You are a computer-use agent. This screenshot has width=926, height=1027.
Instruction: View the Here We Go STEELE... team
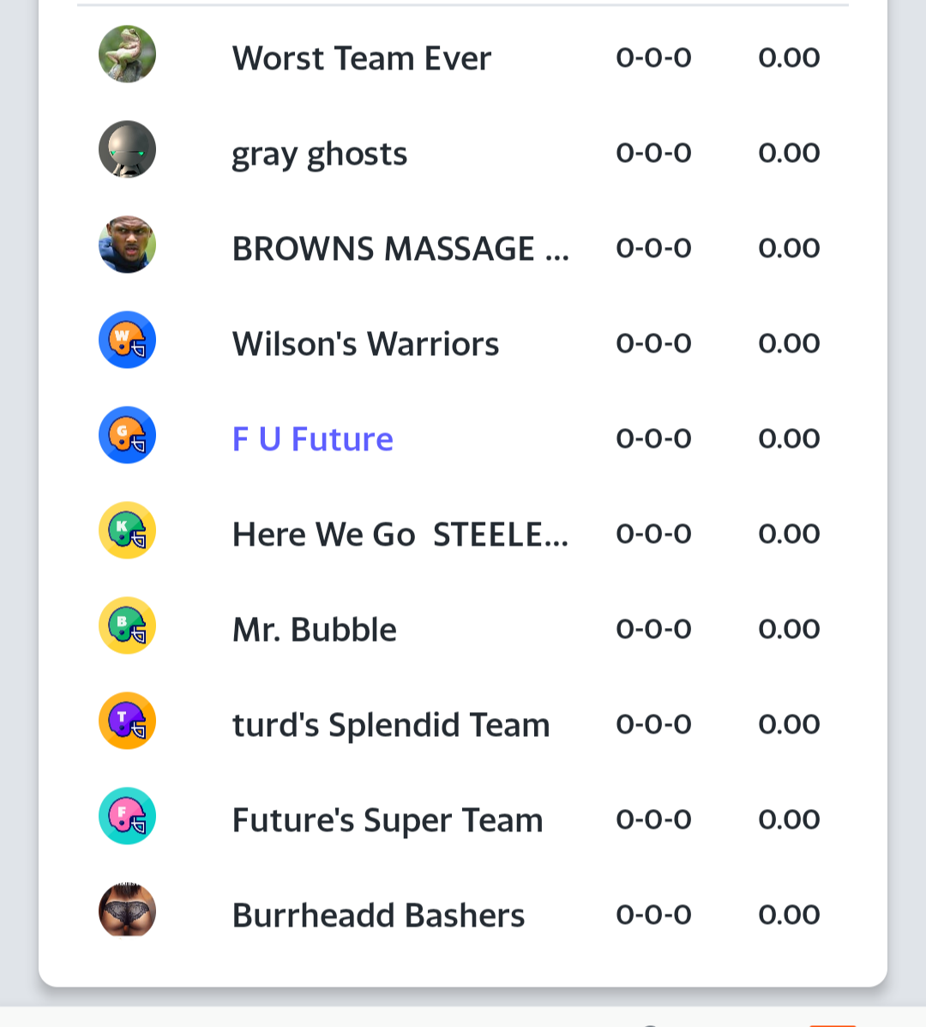400,534
